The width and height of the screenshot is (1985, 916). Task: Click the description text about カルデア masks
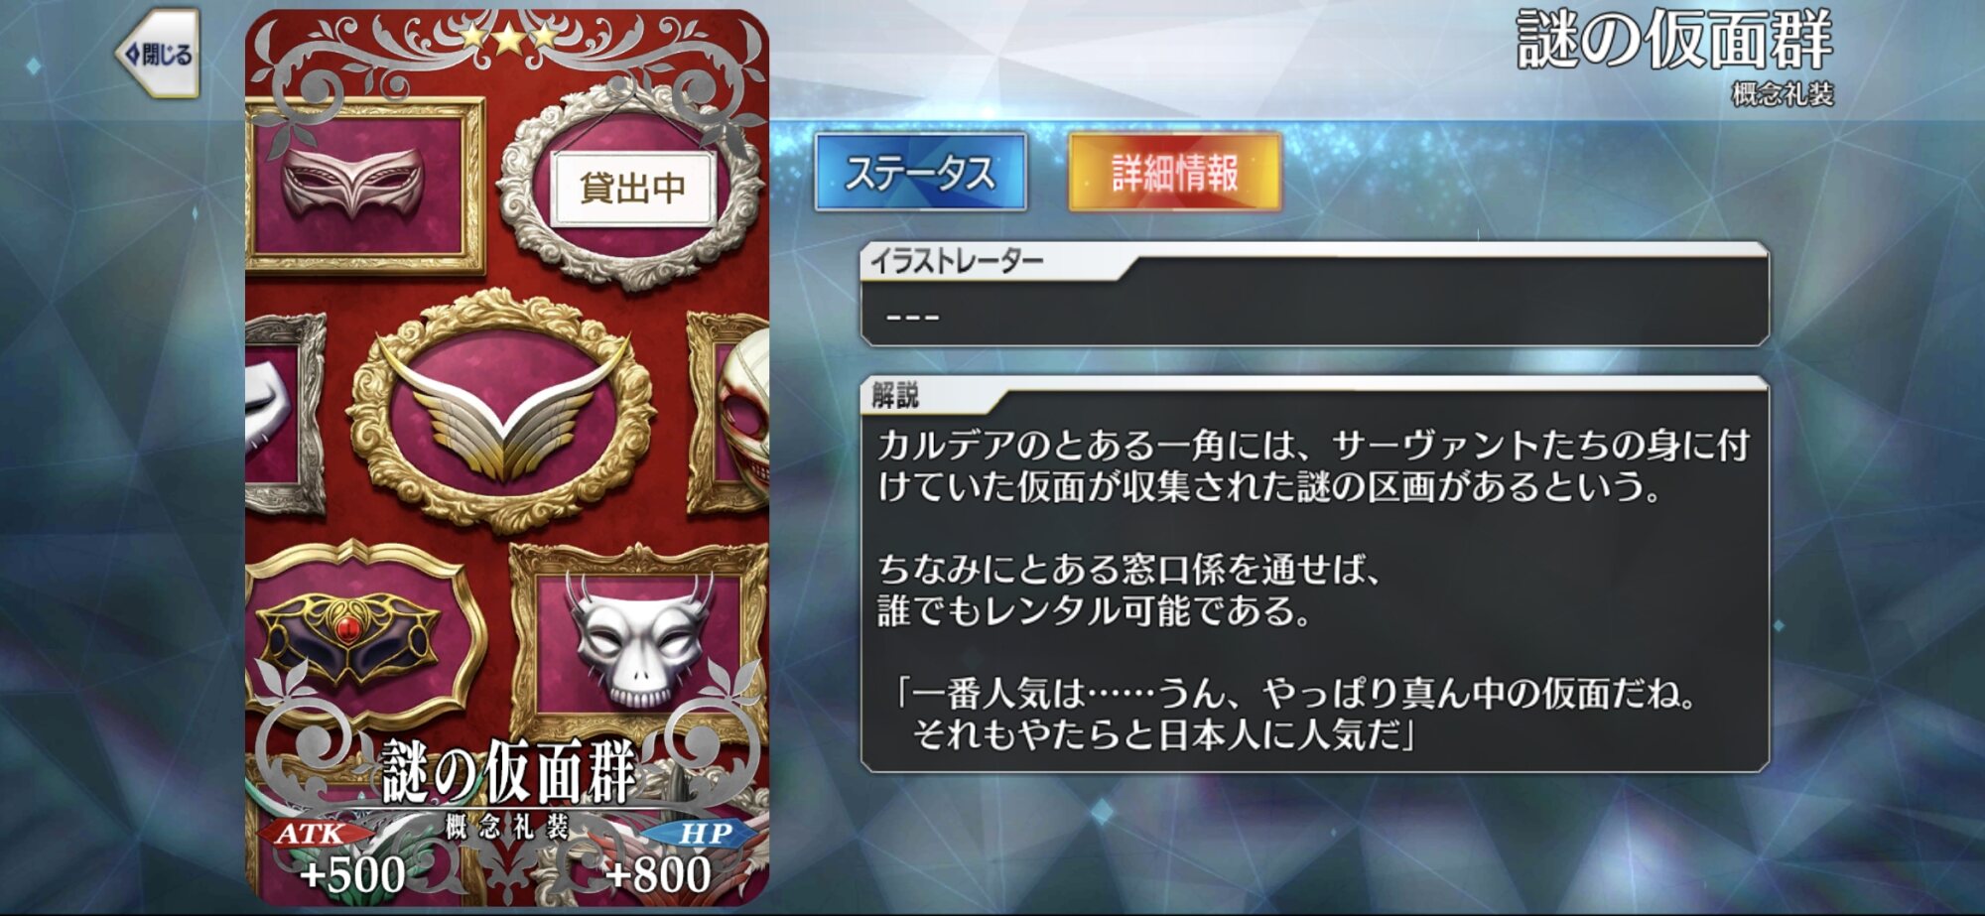click(1312, 465)
